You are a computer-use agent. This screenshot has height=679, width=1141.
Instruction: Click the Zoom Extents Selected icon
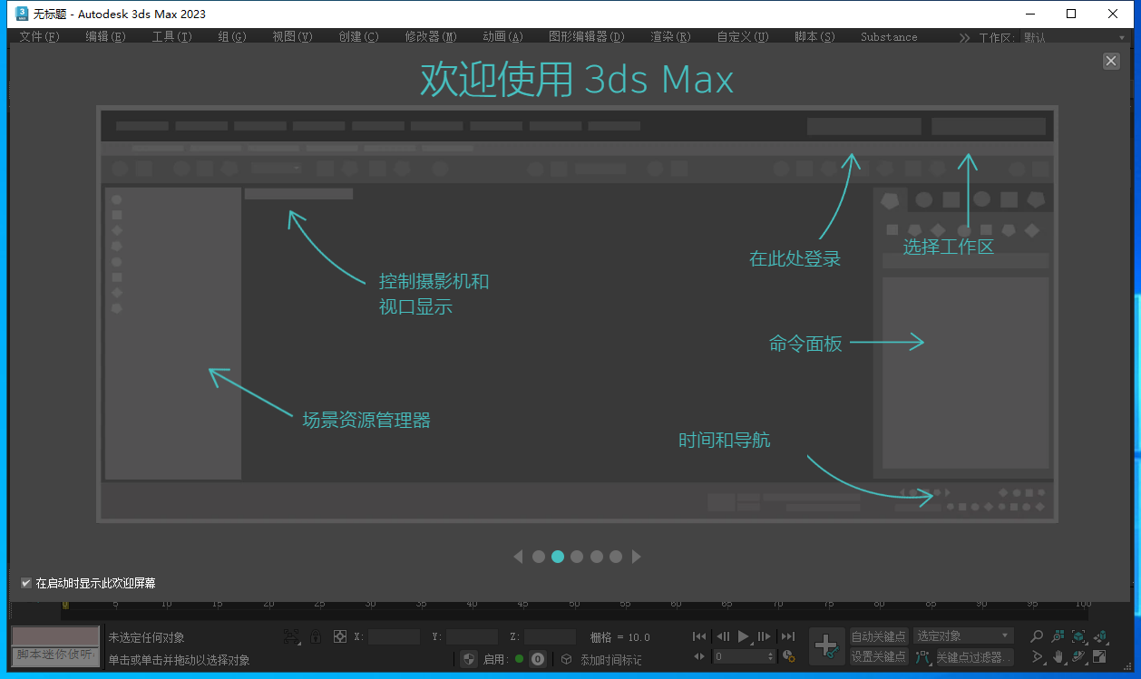click(1078, 636)
